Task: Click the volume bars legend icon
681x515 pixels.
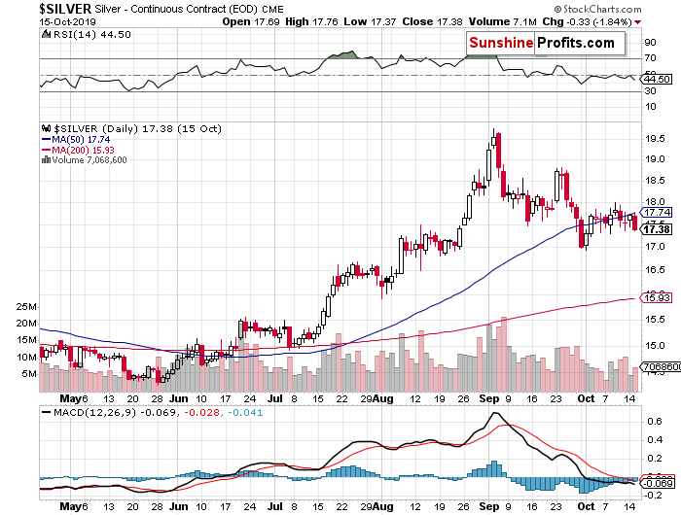Action: (x=46, y=159)
